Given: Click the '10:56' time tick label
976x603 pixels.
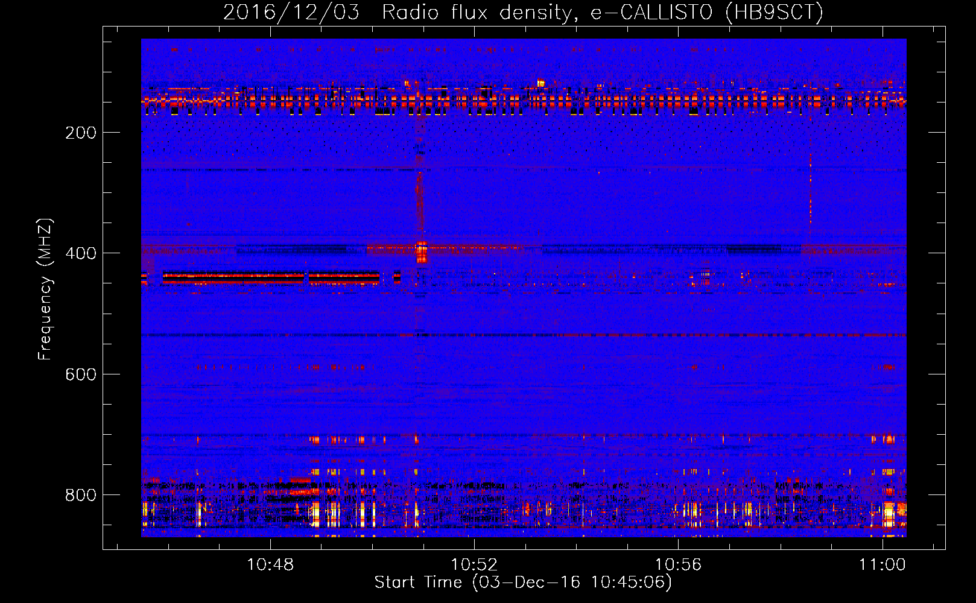Looking at the screenshot, I should 678,564.
